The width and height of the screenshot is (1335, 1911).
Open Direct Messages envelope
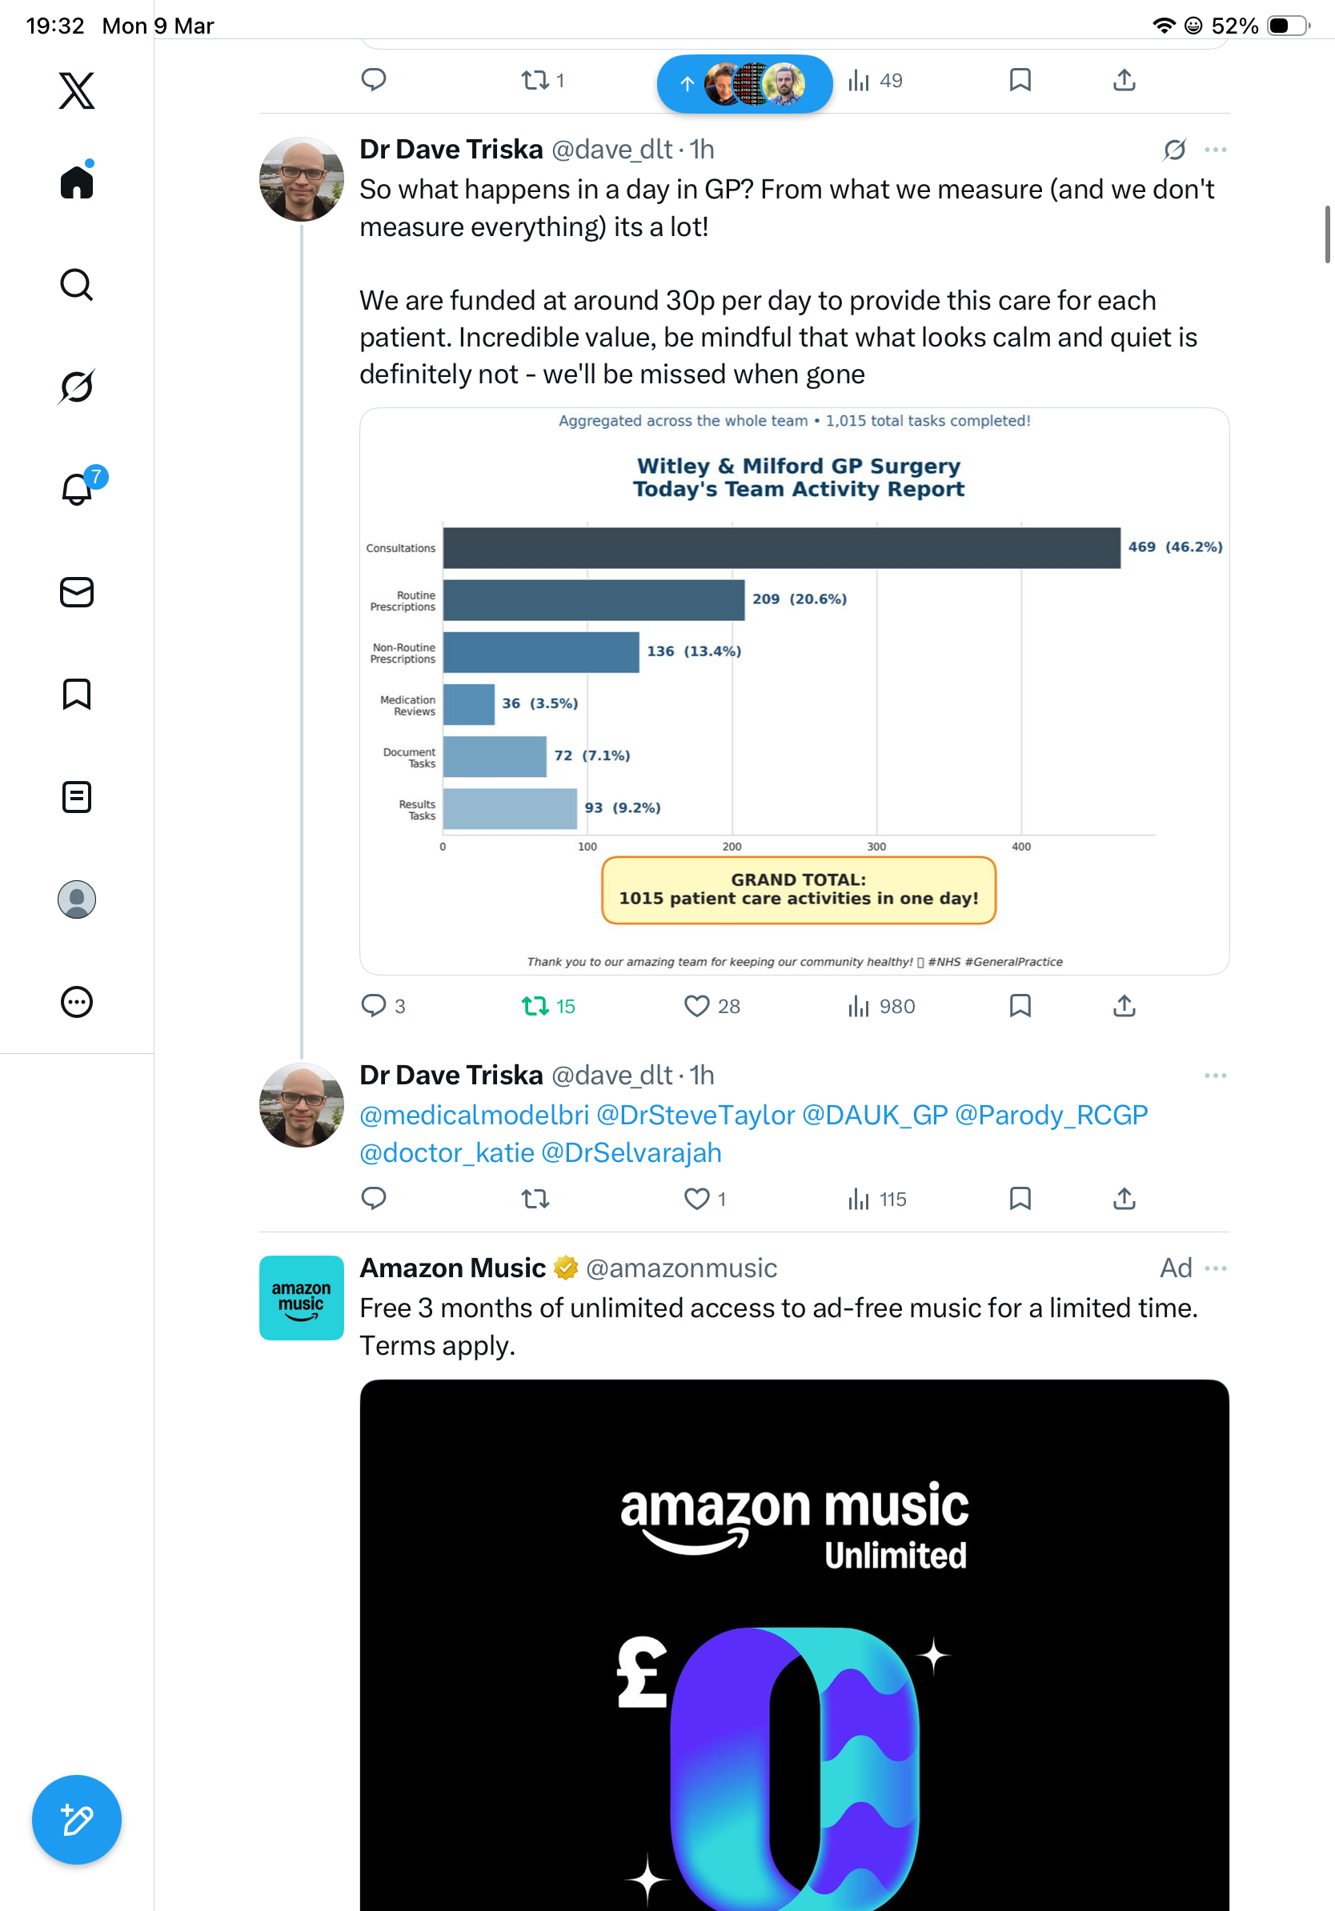click(x=77, y=591)
